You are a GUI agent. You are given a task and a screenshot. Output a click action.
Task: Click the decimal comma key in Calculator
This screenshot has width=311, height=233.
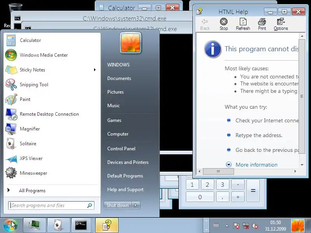(222, 197)
